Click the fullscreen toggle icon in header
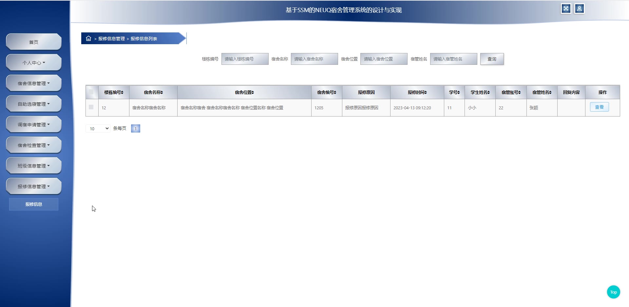The height and width of the screenshot is (307, 629). click(566, 9)
